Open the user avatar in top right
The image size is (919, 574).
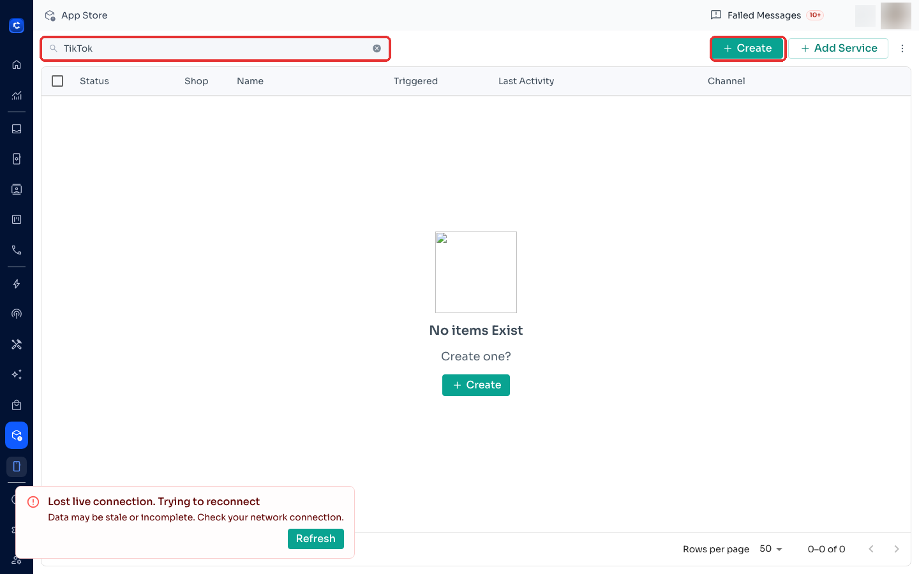pos(896,15)
